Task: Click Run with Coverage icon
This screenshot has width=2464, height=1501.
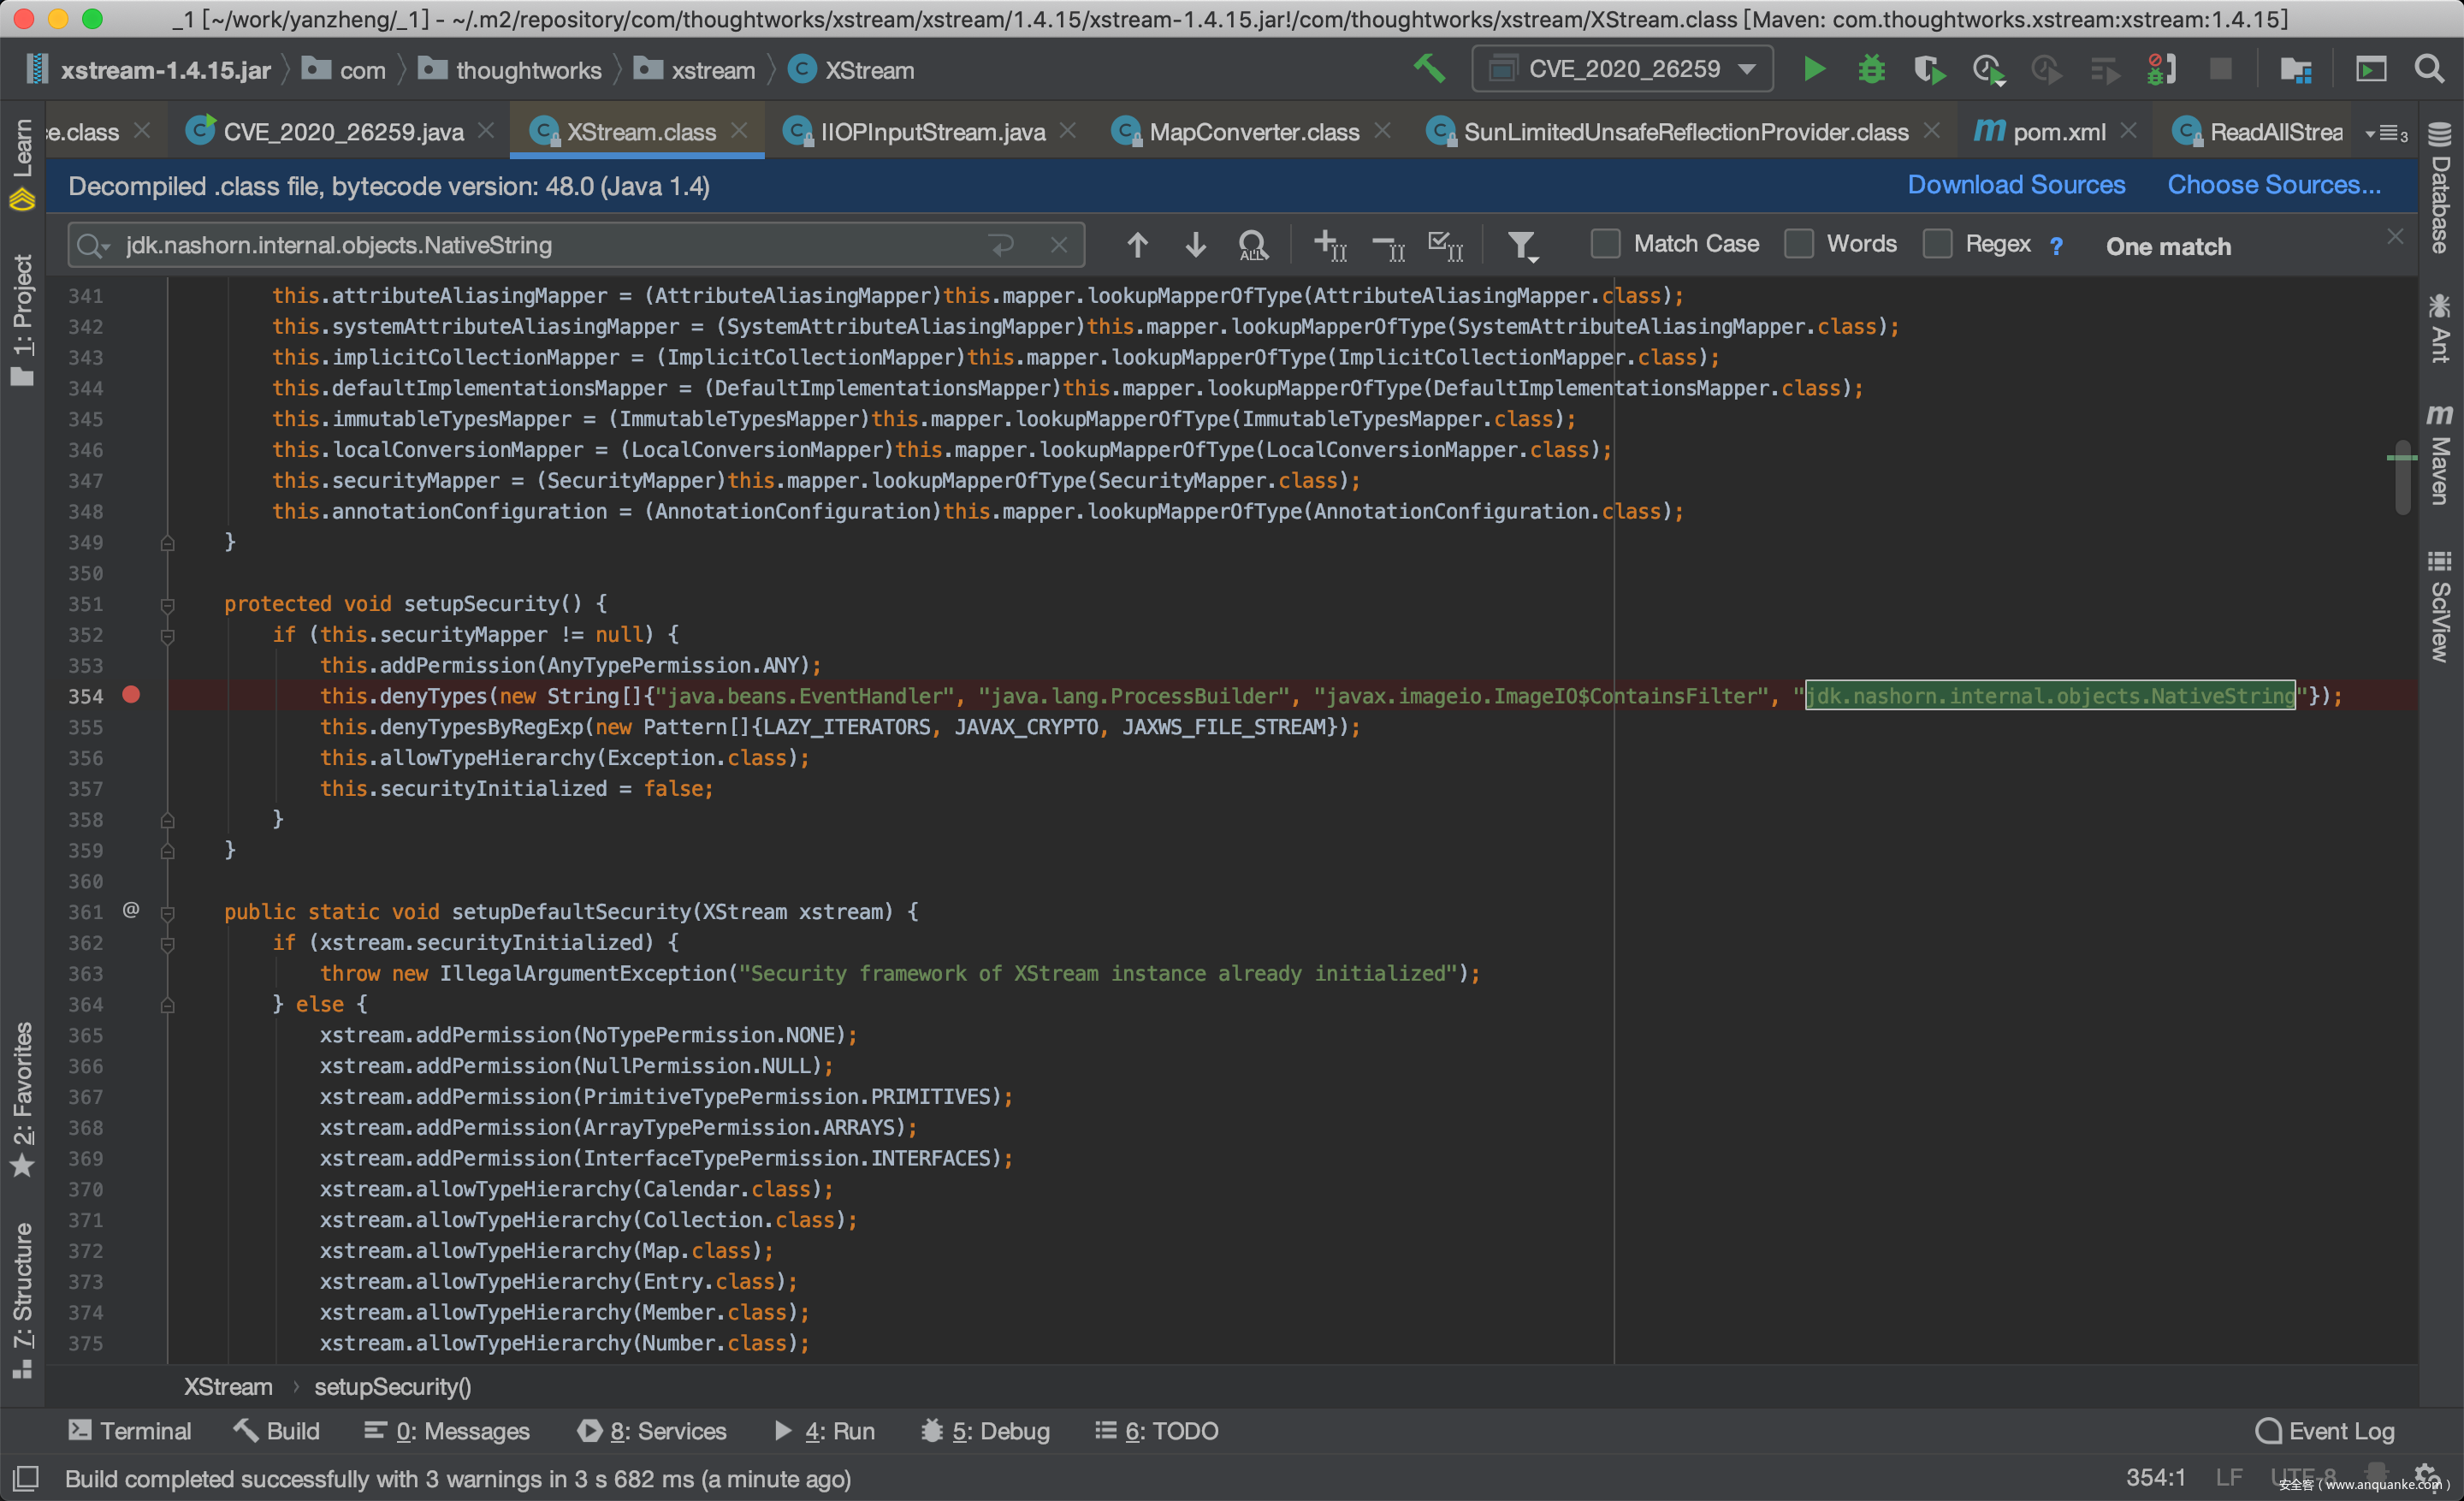Action: 1929,70
